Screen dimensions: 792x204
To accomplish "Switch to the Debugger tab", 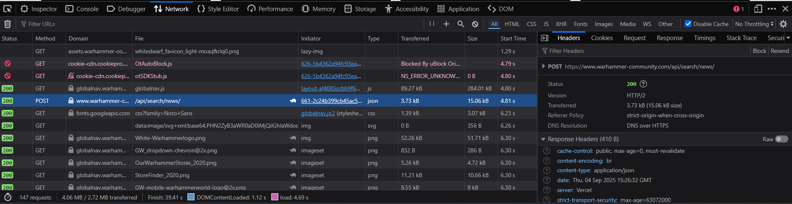I will click(126, 9).
